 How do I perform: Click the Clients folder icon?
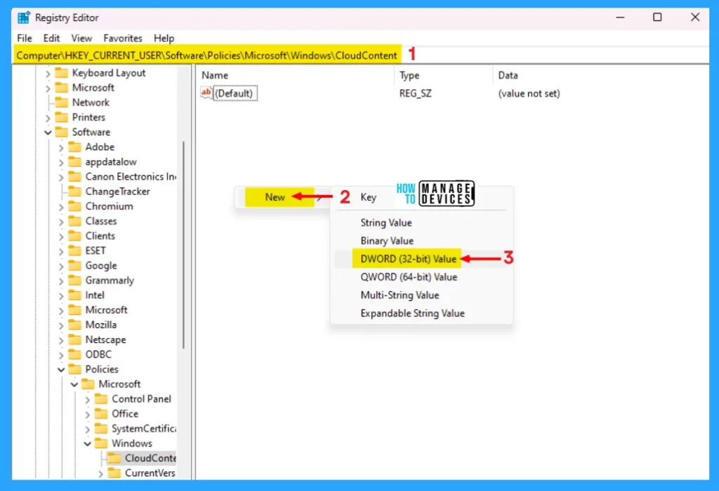[74, 236]
